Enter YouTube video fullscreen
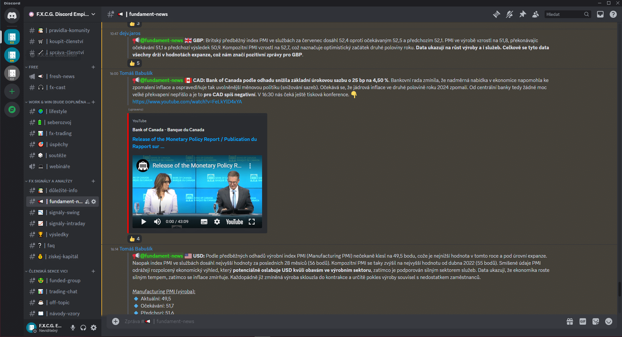Image resolution: width=622 pixels, height=337 pixels. click(x=252, y=222)
